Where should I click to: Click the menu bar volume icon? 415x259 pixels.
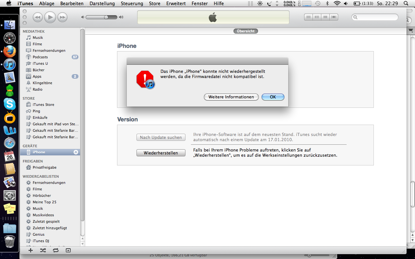click(x=346, y=4)
